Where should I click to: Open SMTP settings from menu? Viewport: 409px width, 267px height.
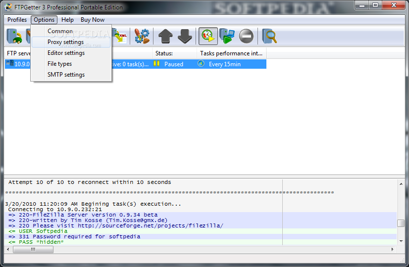pos(71,75)
